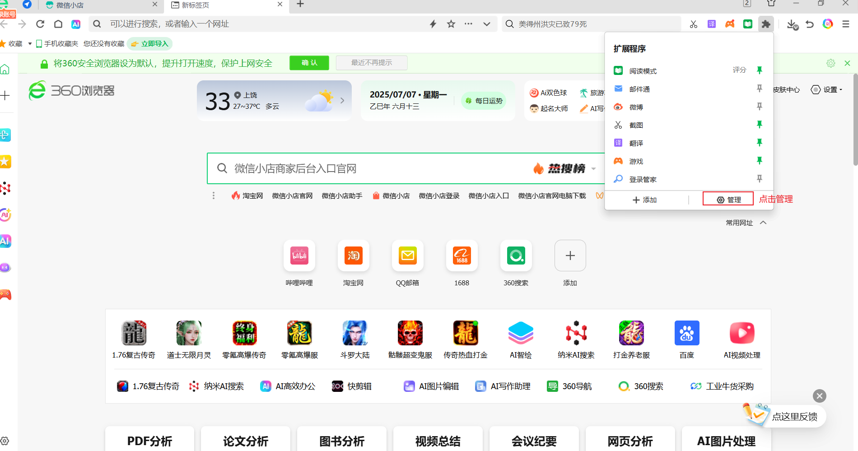Unpin the 截图 extension
858x451 pixels.
pyautogui.click(x=760, y=125)
